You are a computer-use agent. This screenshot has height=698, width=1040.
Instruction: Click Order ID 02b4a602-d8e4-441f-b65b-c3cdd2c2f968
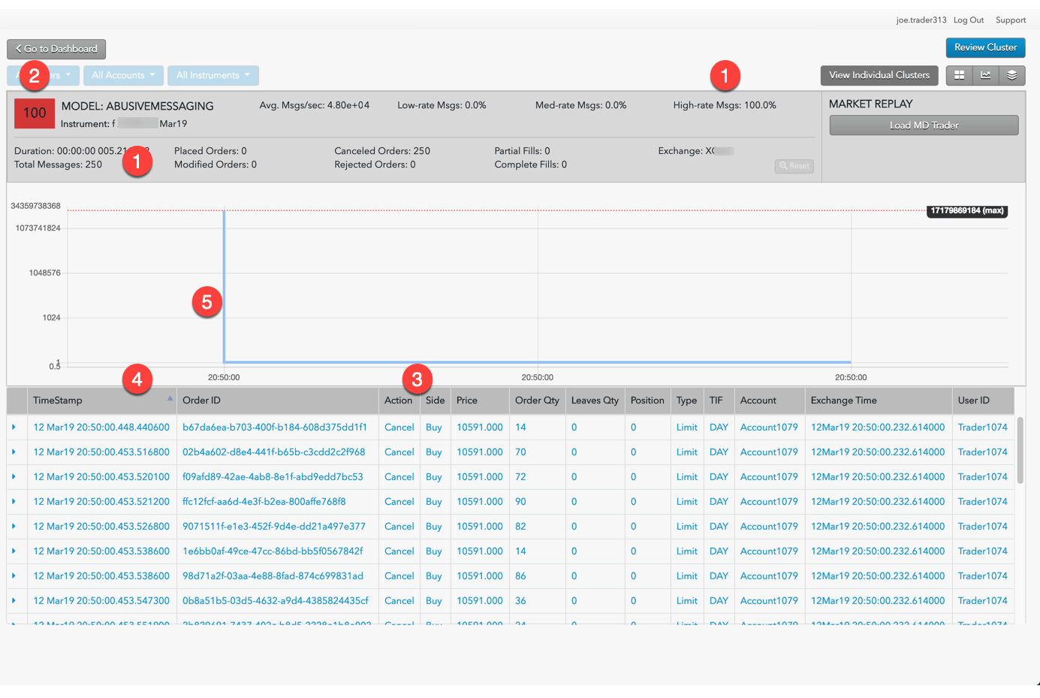point(274,452)
